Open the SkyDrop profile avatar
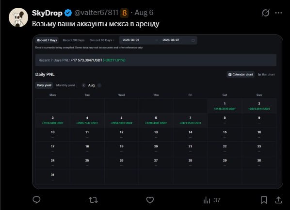 [18, 17]
